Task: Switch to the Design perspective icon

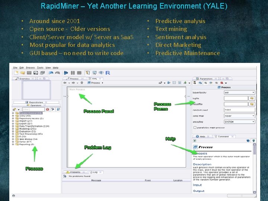Action: tap(88, 73)
